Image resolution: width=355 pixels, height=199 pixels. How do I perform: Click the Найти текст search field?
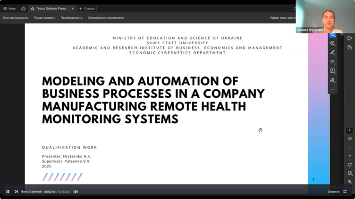click(x=283, y=17)
